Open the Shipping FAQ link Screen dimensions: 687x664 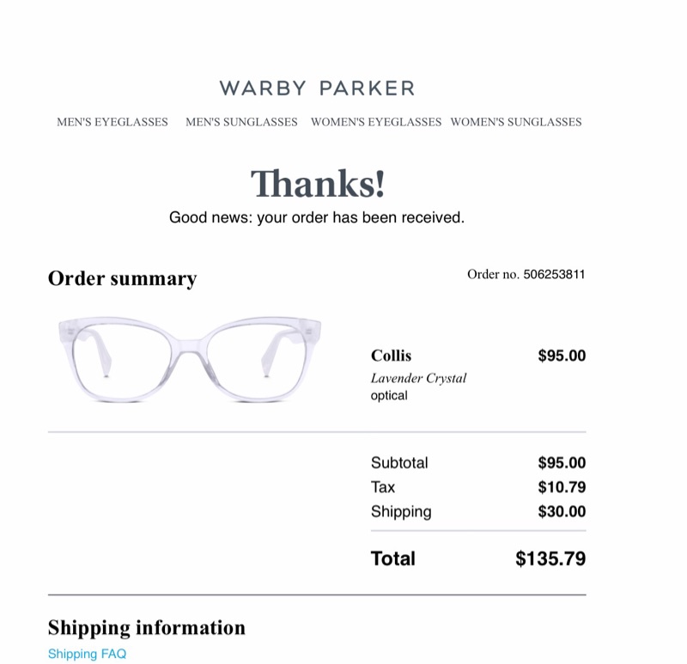click(x=87, y=654)
